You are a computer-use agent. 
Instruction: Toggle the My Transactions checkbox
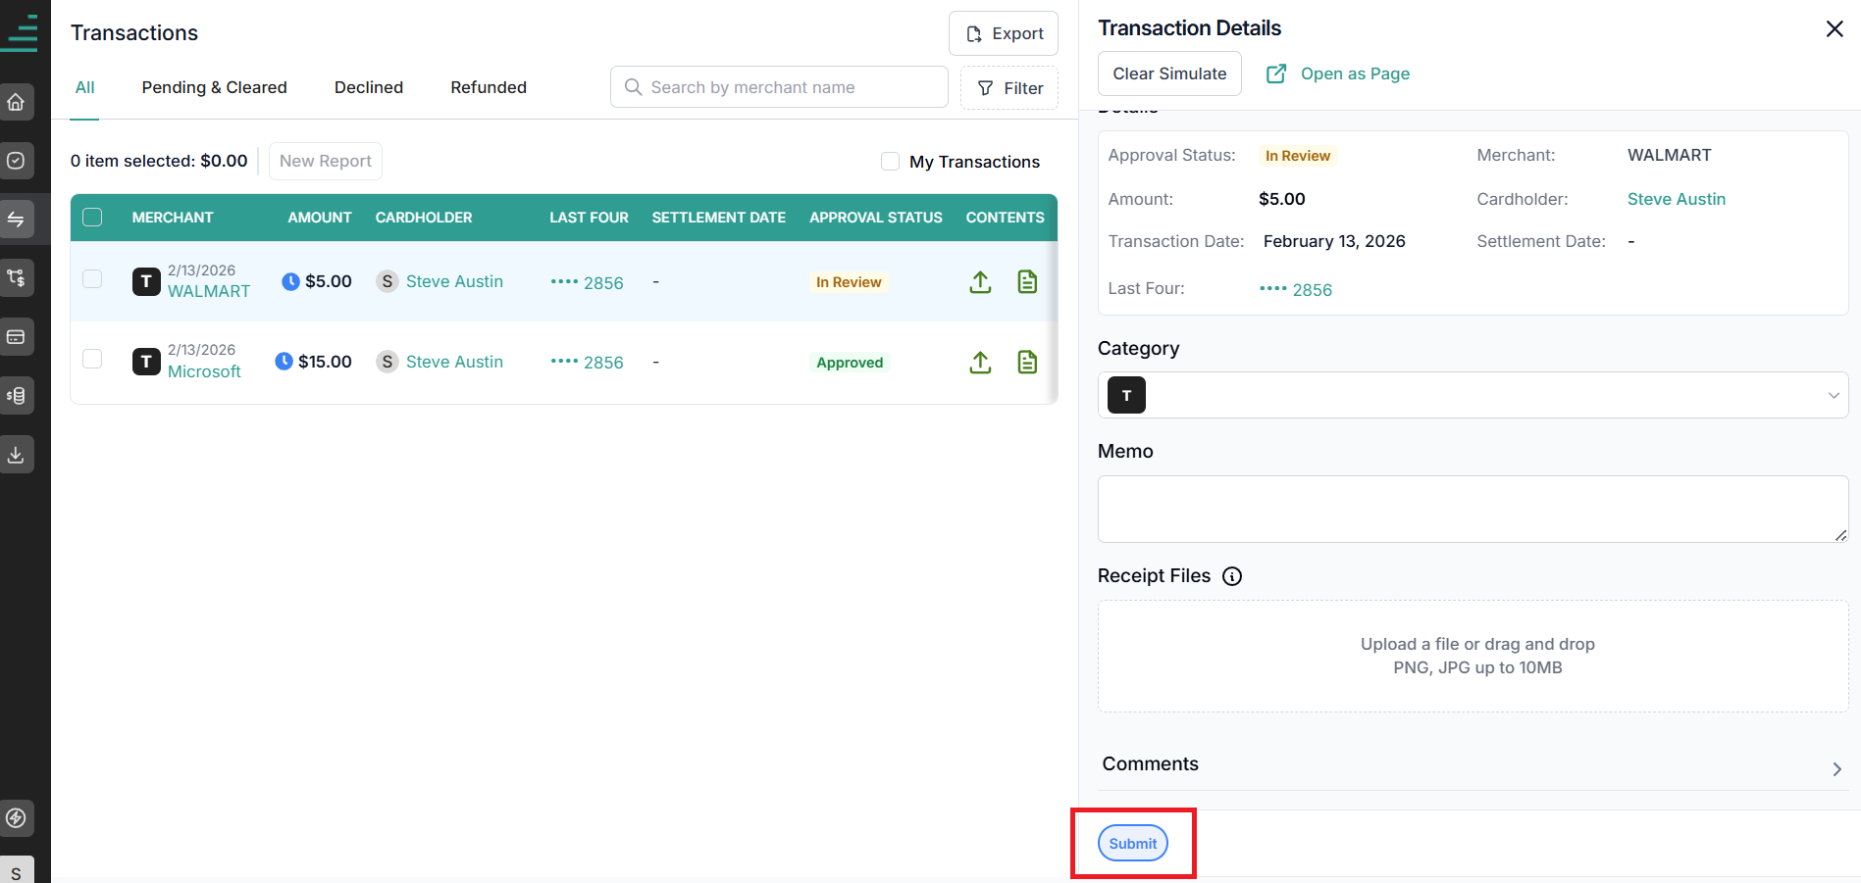(890, 162)
